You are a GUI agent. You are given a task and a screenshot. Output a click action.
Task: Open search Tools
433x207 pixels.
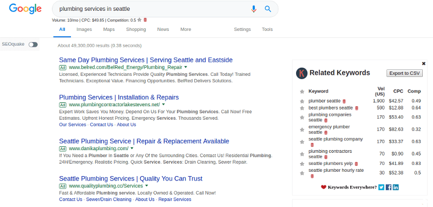(267, 29)
